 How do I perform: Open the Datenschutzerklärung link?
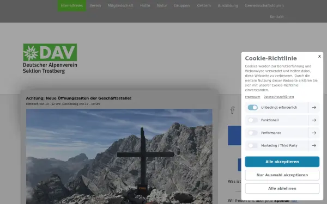[x=278, y=97]
